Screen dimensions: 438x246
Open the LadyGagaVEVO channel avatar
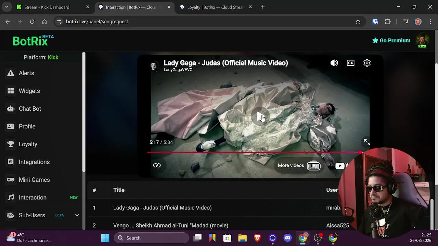pos(155,66)
